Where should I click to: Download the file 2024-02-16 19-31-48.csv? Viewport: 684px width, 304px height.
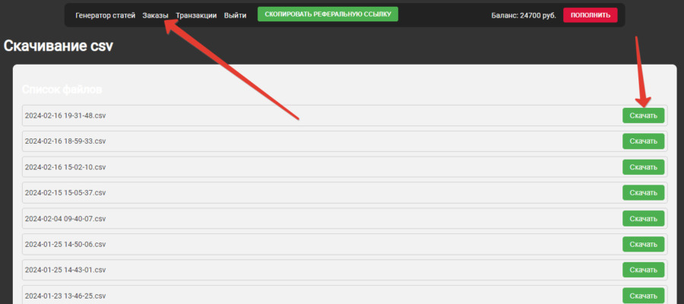643,116
